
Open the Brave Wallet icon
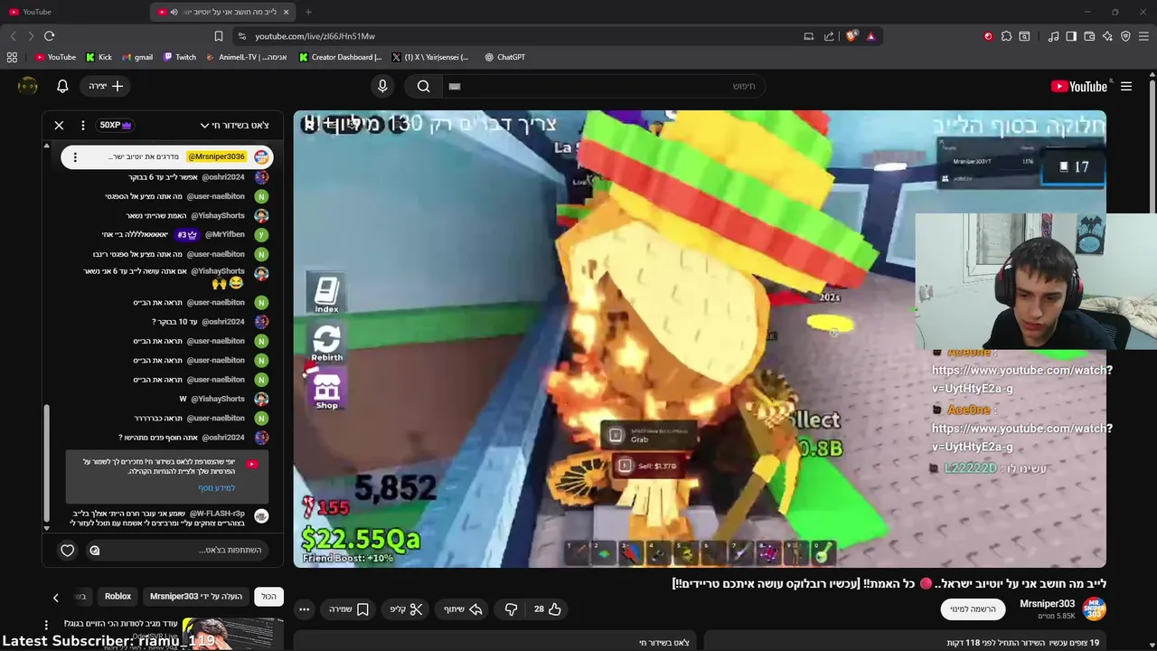point(1089,36)
